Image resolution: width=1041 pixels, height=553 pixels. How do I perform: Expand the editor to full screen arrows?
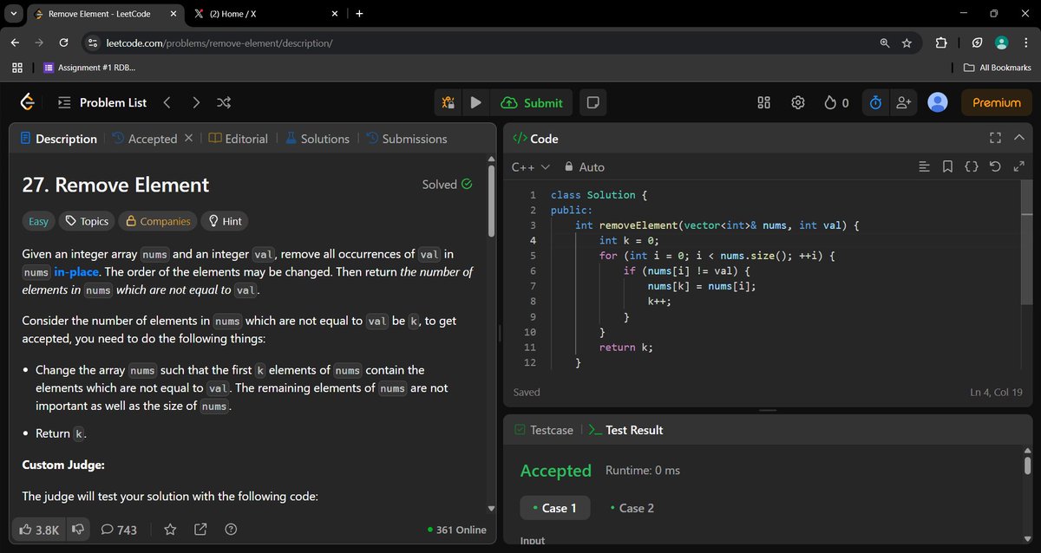1019,166
